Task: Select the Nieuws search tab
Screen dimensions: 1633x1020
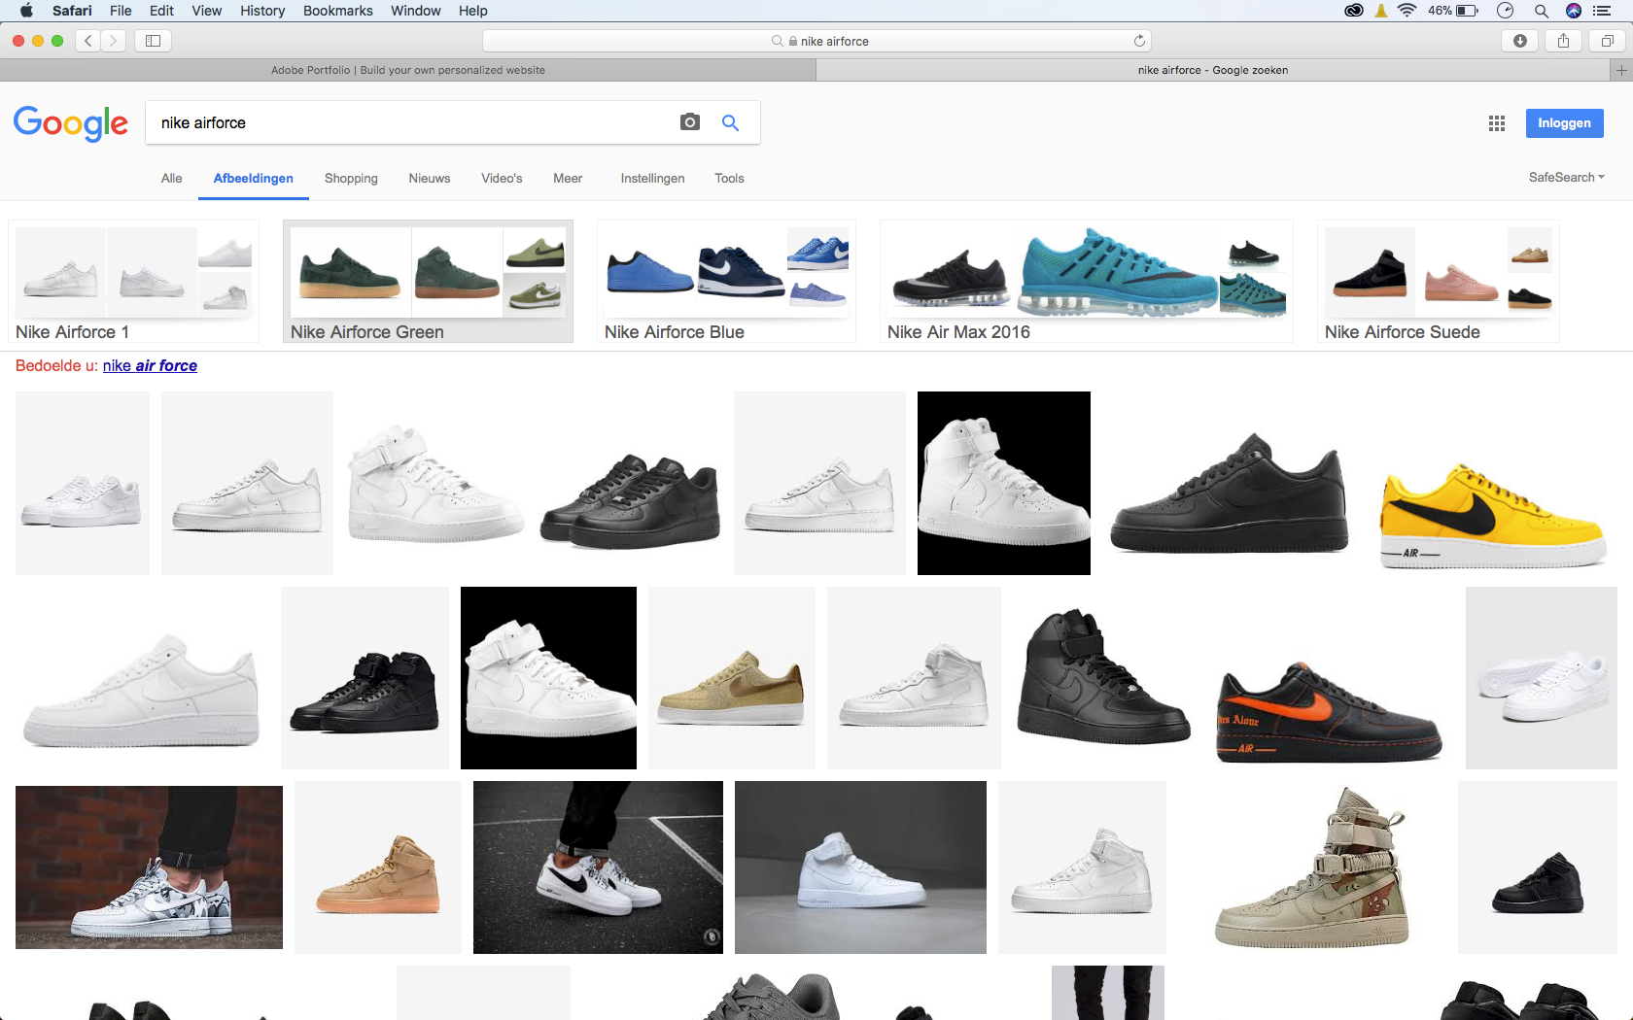Action: (430, 179)
